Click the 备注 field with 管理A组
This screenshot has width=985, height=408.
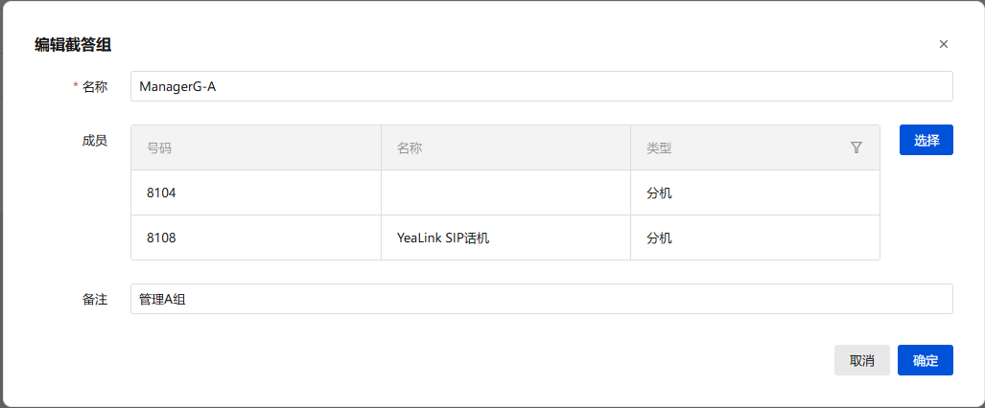541,299
